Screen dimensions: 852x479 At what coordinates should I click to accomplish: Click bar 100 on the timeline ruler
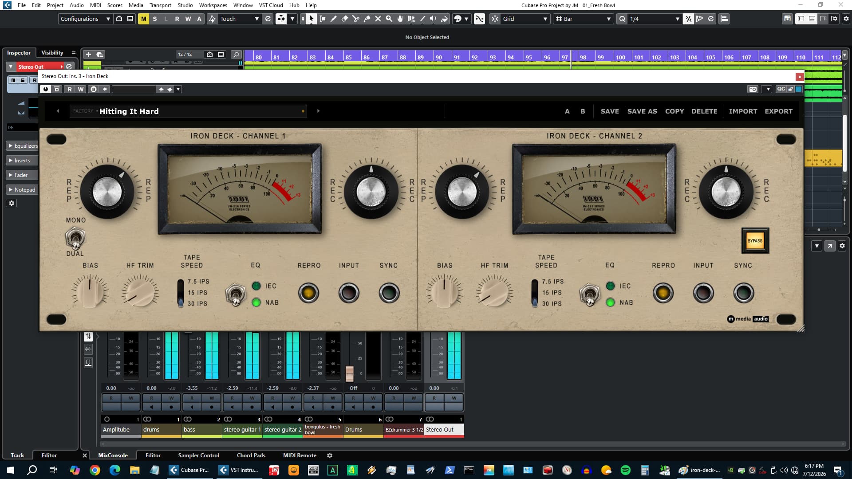pos(620,57)
